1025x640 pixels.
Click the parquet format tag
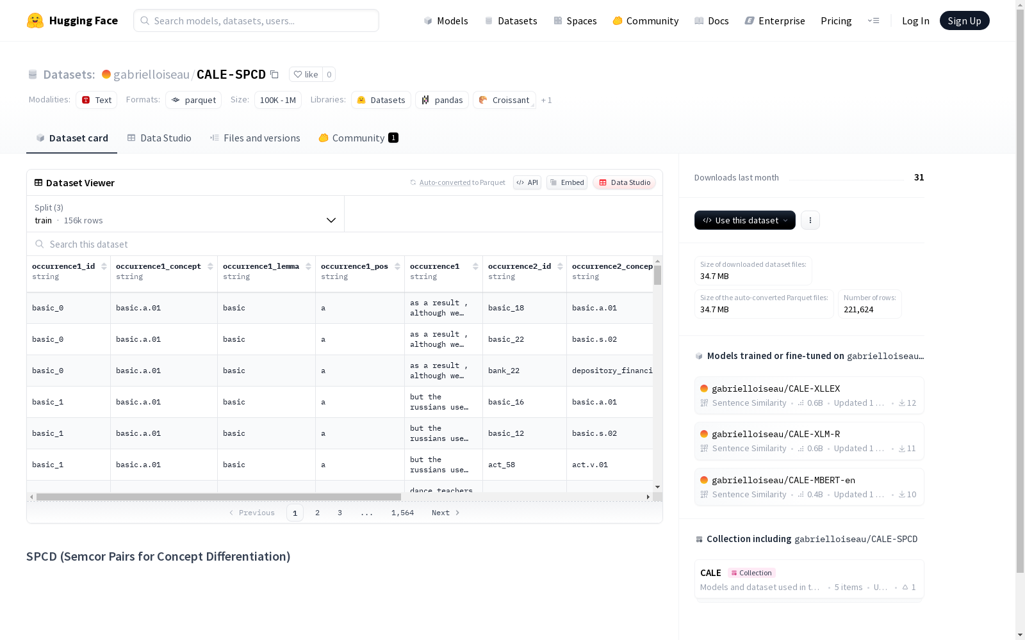pyautogui.click(x=193, y=100)
